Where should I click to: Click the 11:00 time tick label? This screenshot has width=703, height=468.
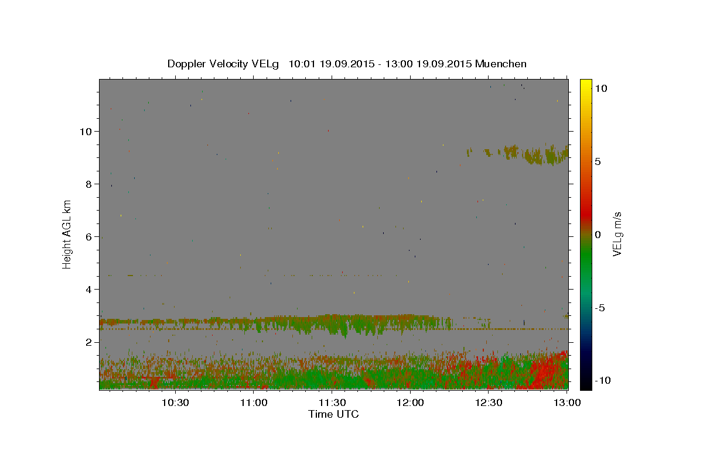[253, 403]
